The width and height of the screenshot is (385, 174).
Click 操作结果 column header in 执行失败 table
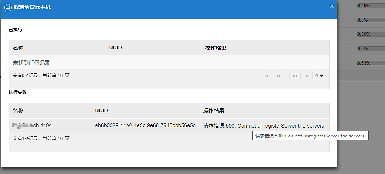point(213,111)
